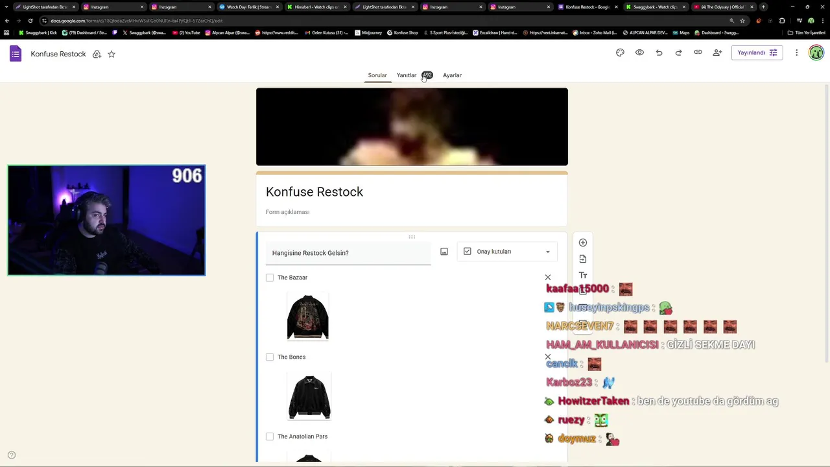
Task: Tick The Bones checkbox
Action: 270,357
